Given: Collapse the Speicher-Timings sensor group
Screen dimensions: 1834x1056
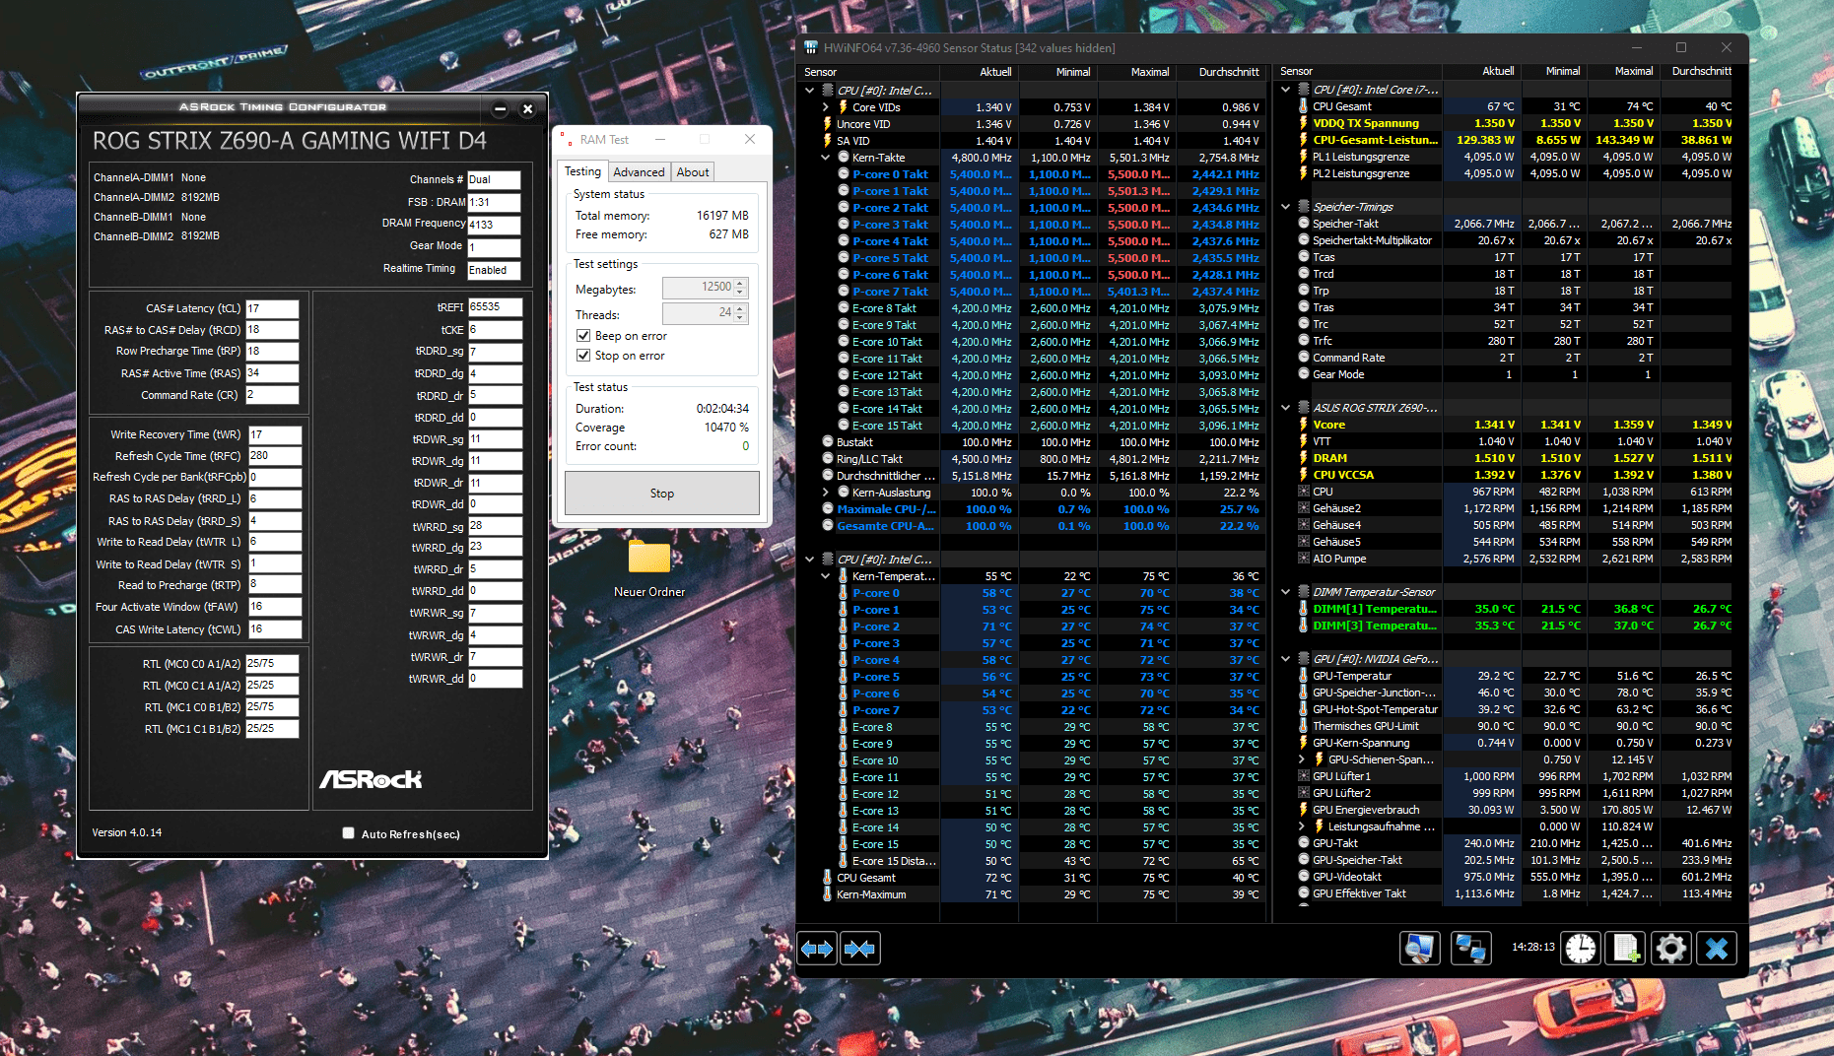Looking at the screenshot, I should click(x=1286, y=207).
